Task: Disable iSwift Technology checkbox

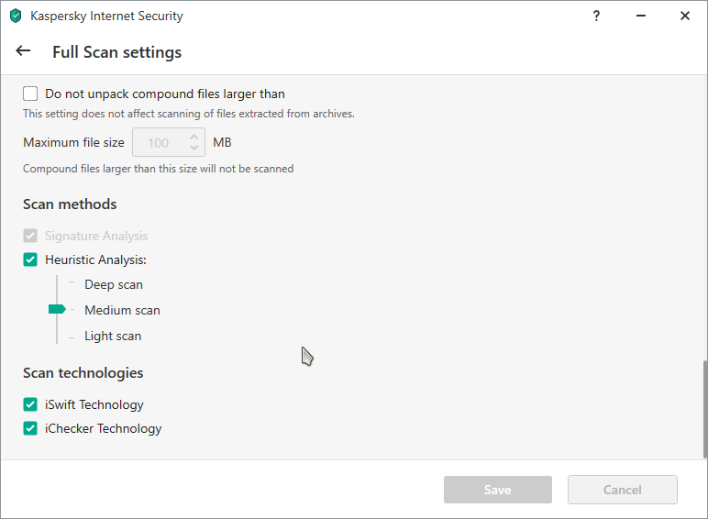Action: (x=30, y=404)
